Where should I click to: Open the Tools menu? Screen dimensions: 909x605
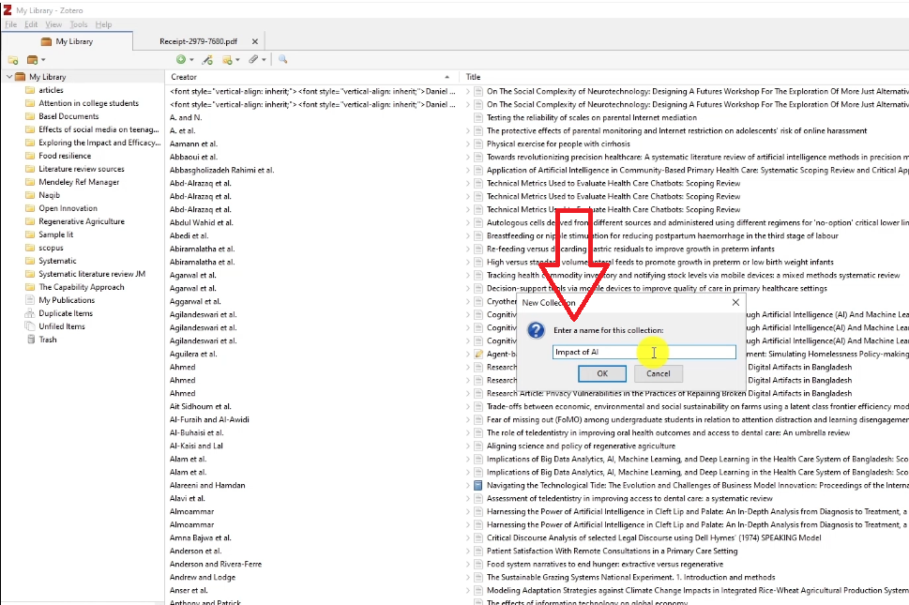pyautogui.click(x=78, y=24)
